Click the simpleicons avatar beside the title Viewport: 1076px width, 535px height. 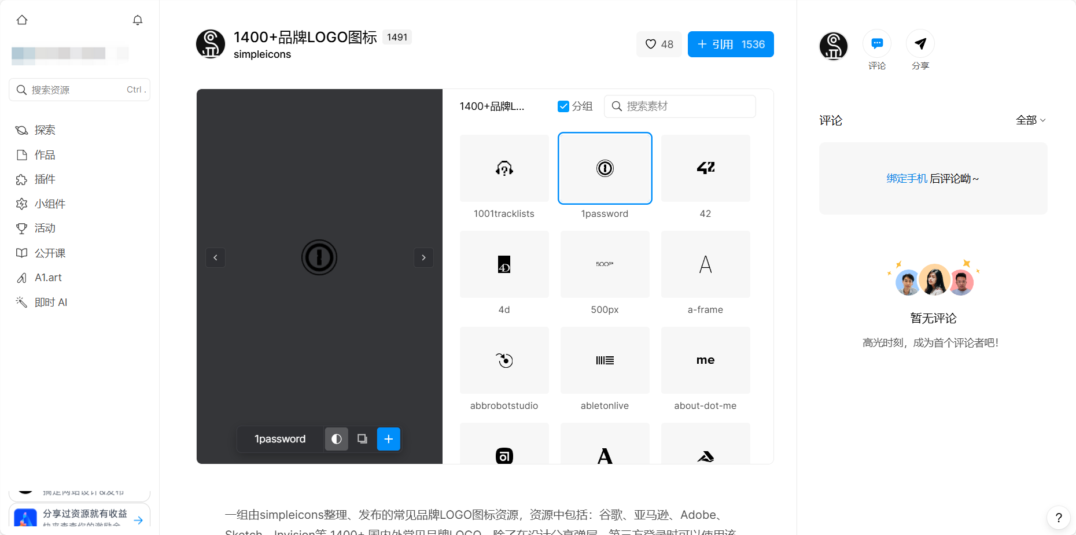211,44
